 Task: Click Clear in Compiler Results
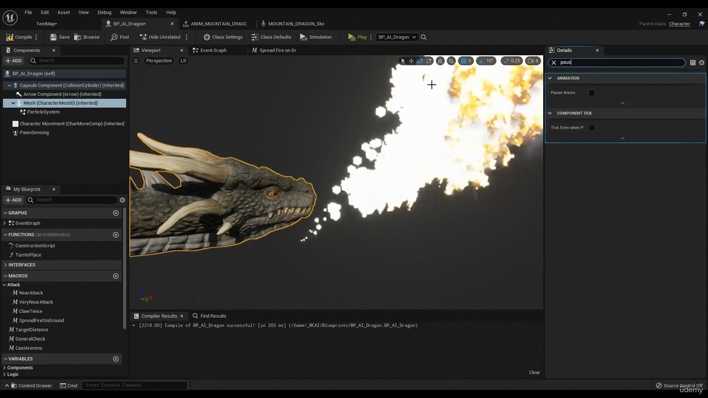[534, 372]
